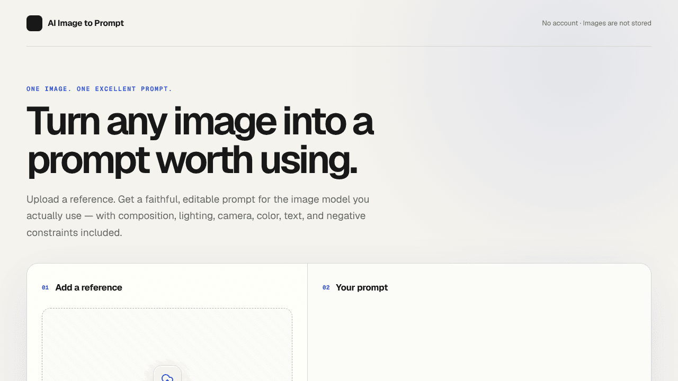Click the "Turn any image into a prompt worth using." headline
Image resolution: width=678 pixels, height=381 pixels.
pos(200,141)
